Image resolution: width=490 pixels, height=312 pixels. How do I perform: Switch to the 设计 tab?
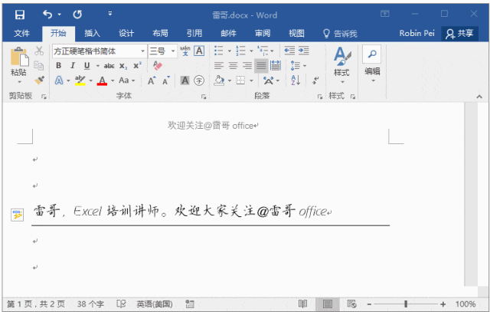(x=126, y=33)
